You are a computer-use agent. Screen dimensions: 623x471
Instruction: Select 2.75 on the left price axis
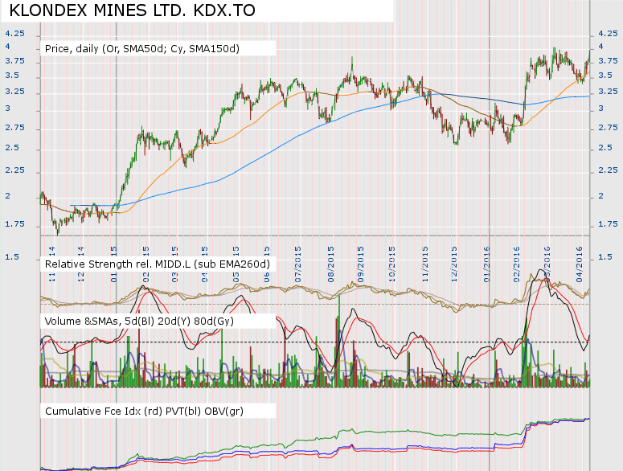tap(14, 128)
